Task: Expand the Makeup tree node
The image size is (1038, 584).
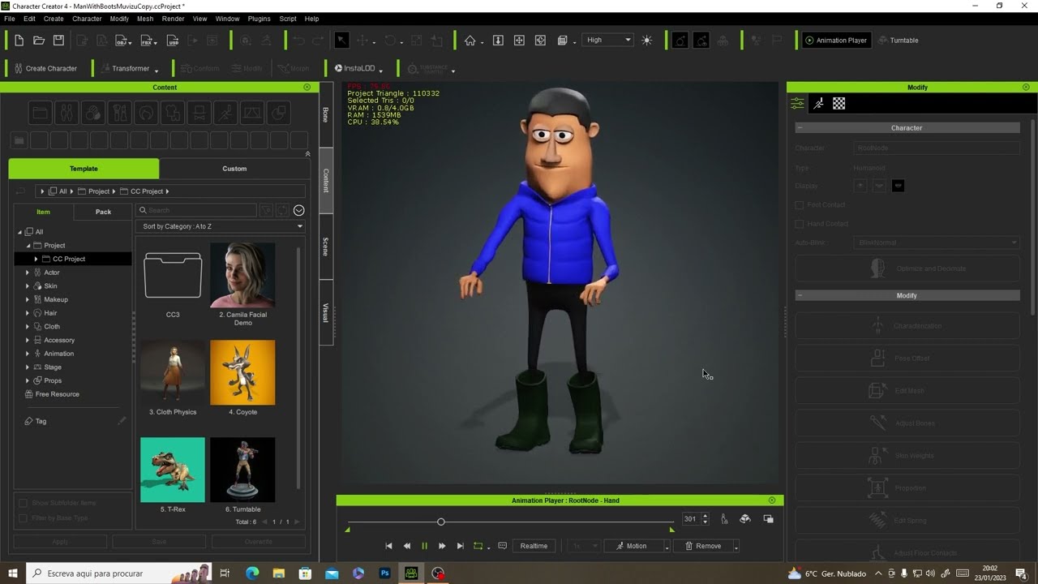Action: [x=28, y=299]
